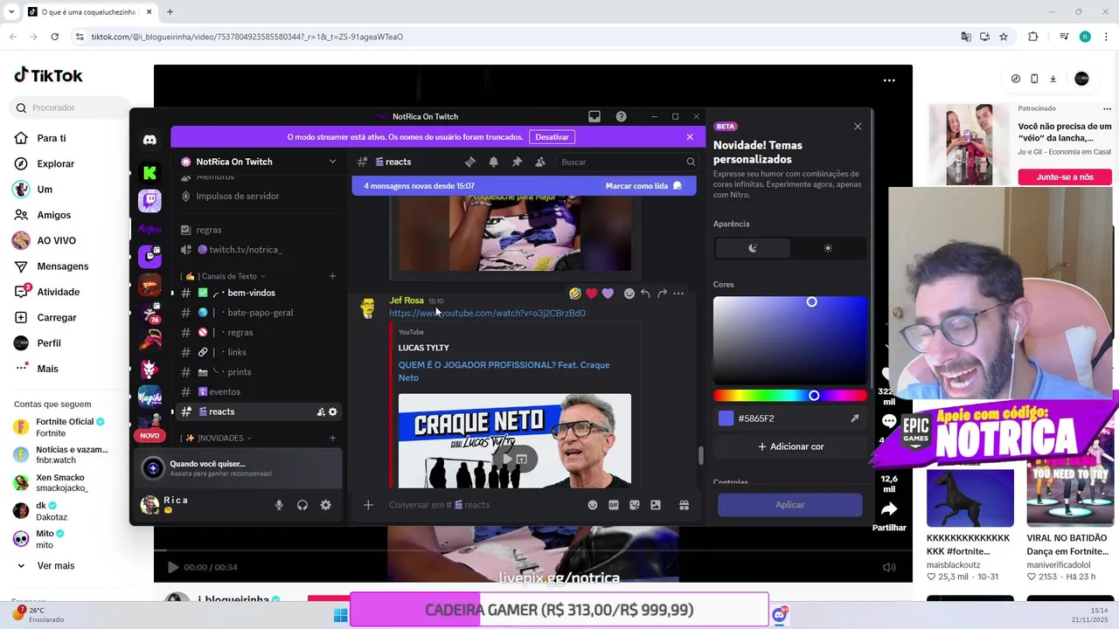Show pinned messages pin icon
Screen dimensions: 1119x629
[x=517, y=162]
